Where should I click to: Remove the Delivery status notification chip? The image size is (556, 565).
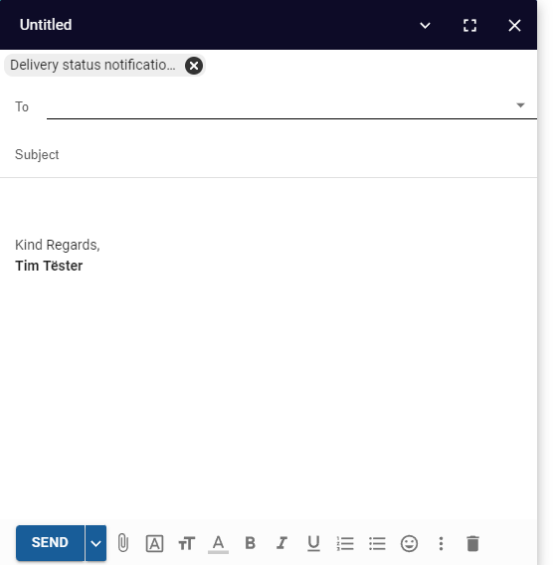tap(194, 66)
